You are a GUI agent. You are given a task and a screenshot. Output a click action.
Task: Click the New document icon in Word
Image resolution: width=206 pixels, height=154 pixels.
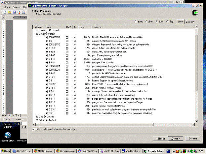[5, 12]
